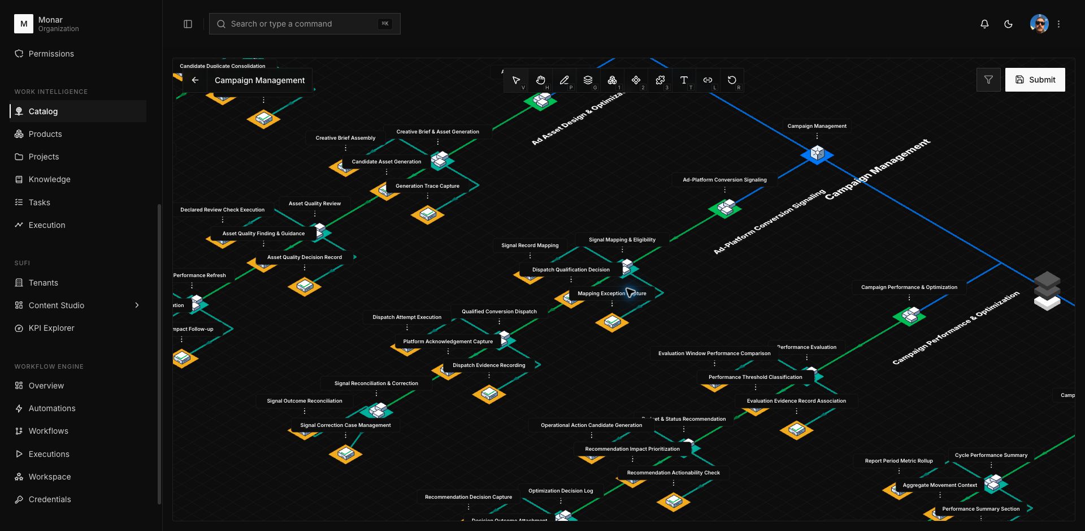Go to Products
1085x531 pixels.
(x=78, y=134)
